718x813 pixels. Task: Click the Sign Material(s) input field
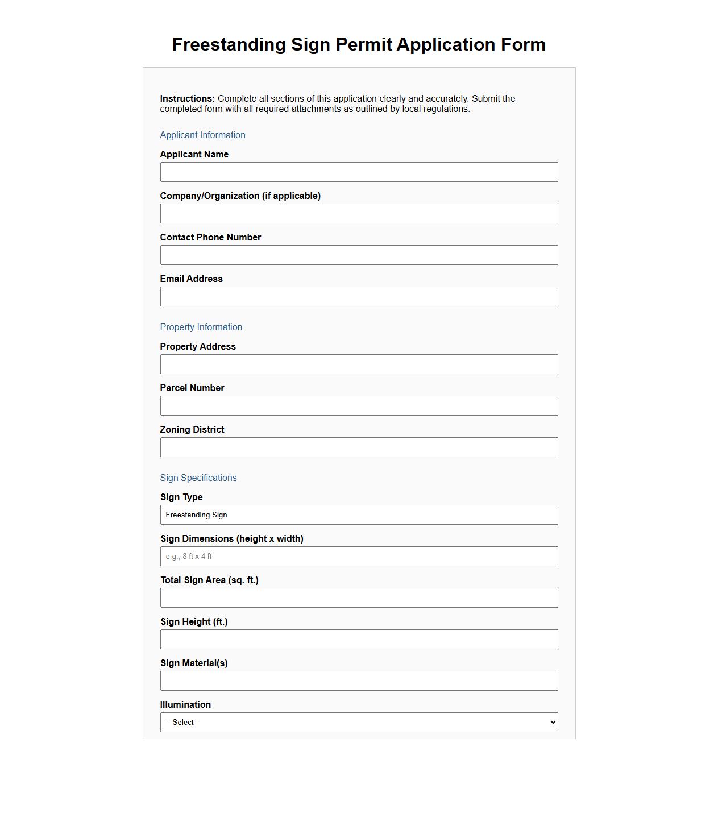pyautogui.click(x=359, y=681)
